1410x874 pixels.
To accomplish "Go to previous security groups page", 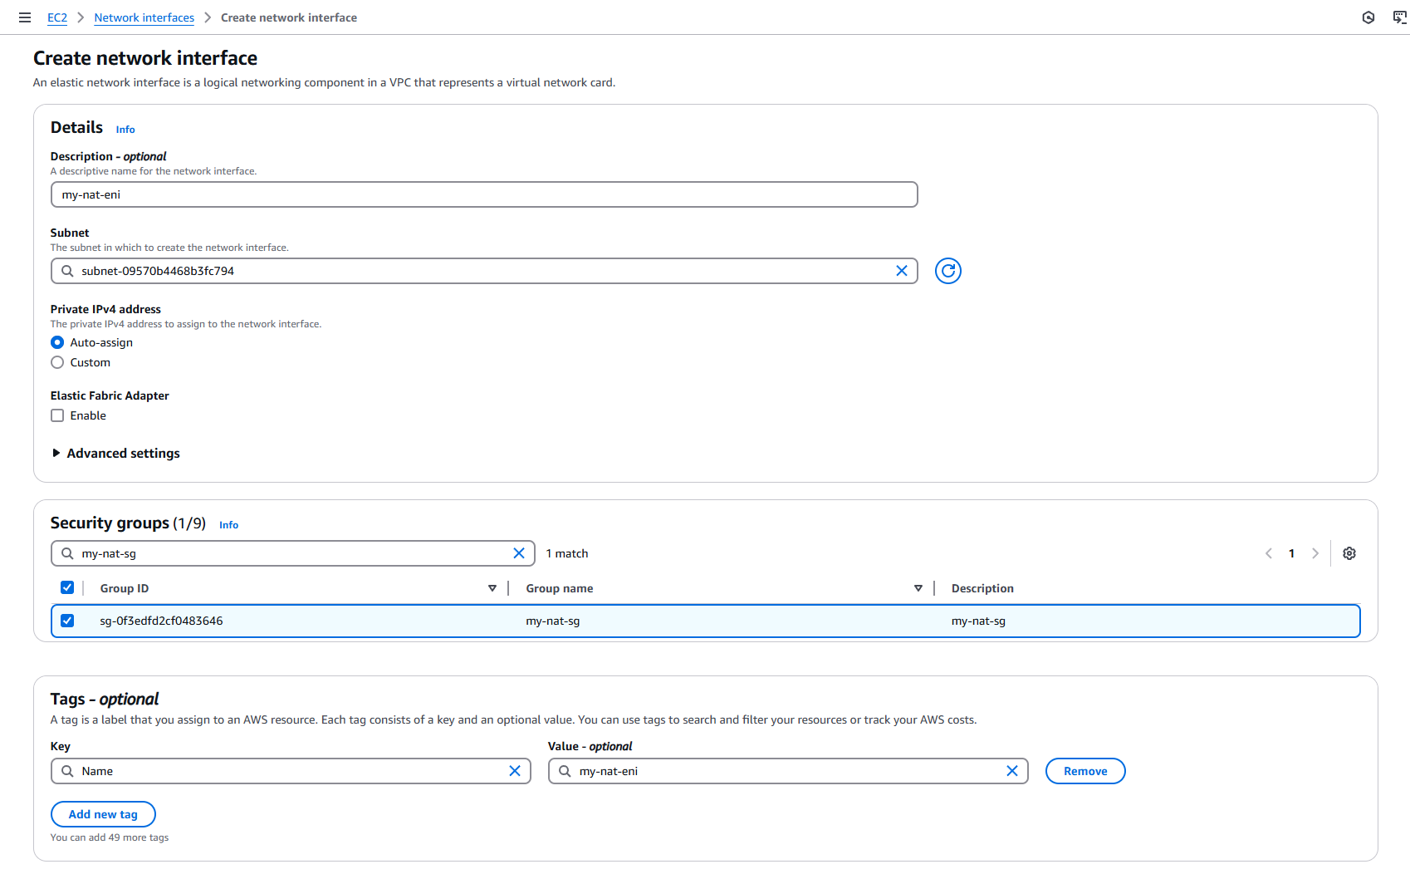I will coord(1269,553).
